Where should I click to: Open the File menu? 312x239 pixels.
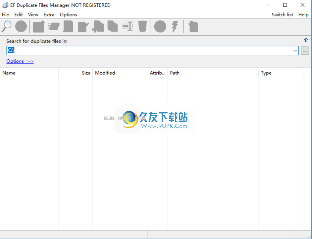(x=5, y=15)
